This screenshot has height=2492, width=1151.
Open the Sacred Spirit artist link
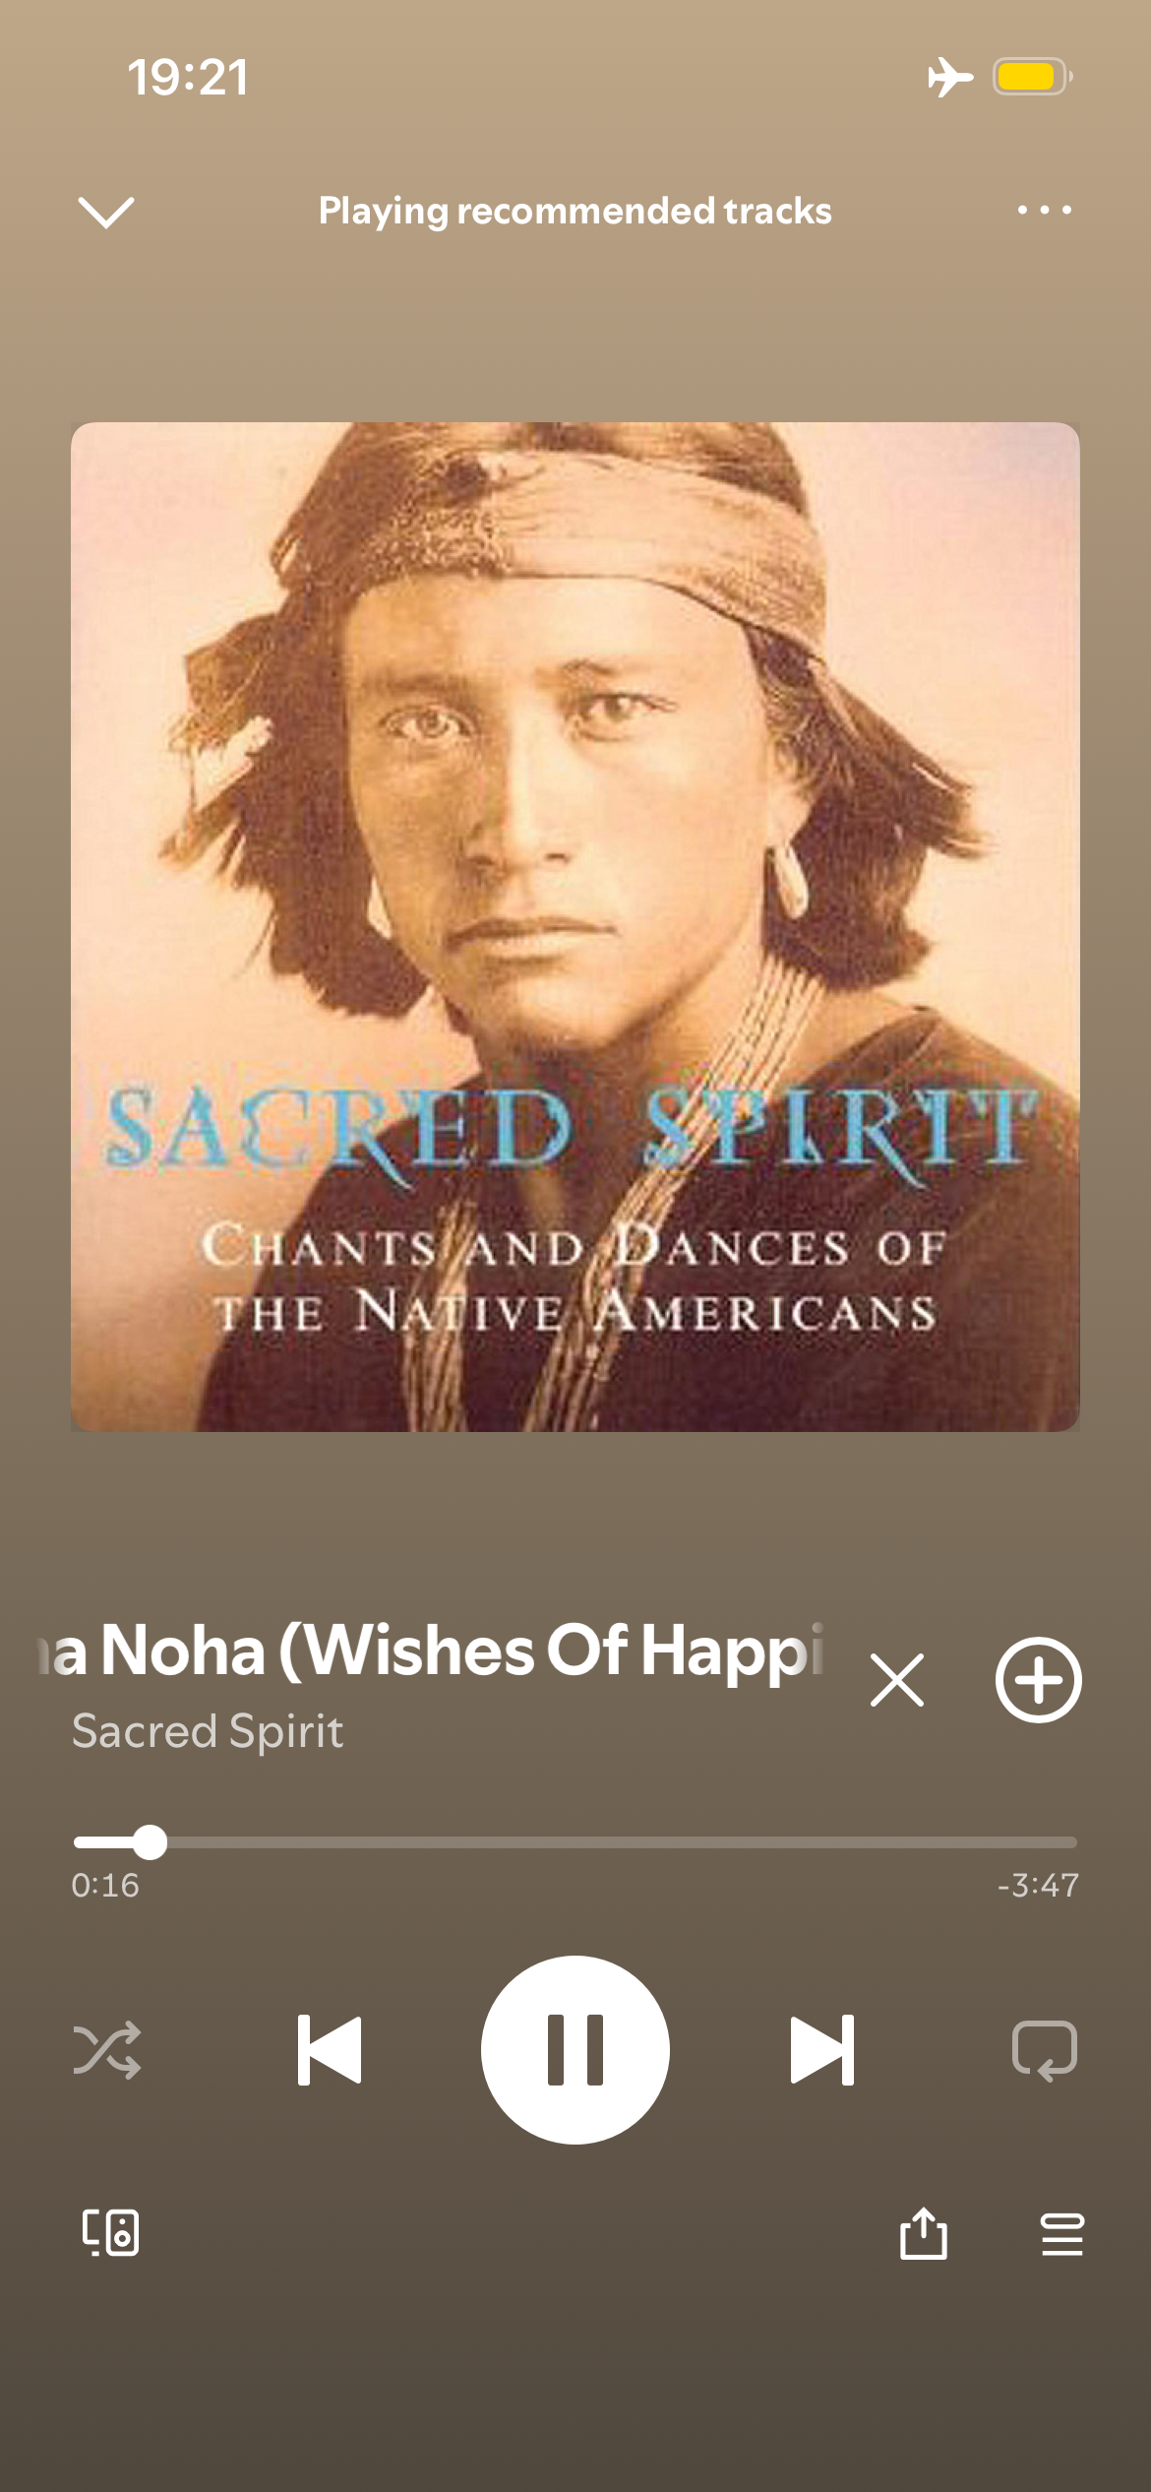click(x=208, y=1730)
